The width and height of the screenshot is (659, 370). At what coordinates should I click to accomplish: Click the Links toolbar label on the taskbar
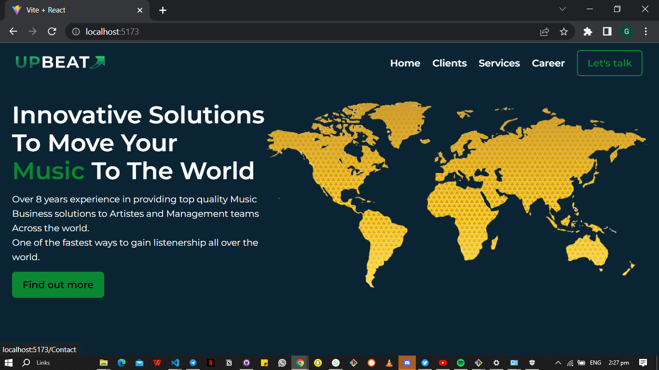pyautogui.click(x=43, y=363)
